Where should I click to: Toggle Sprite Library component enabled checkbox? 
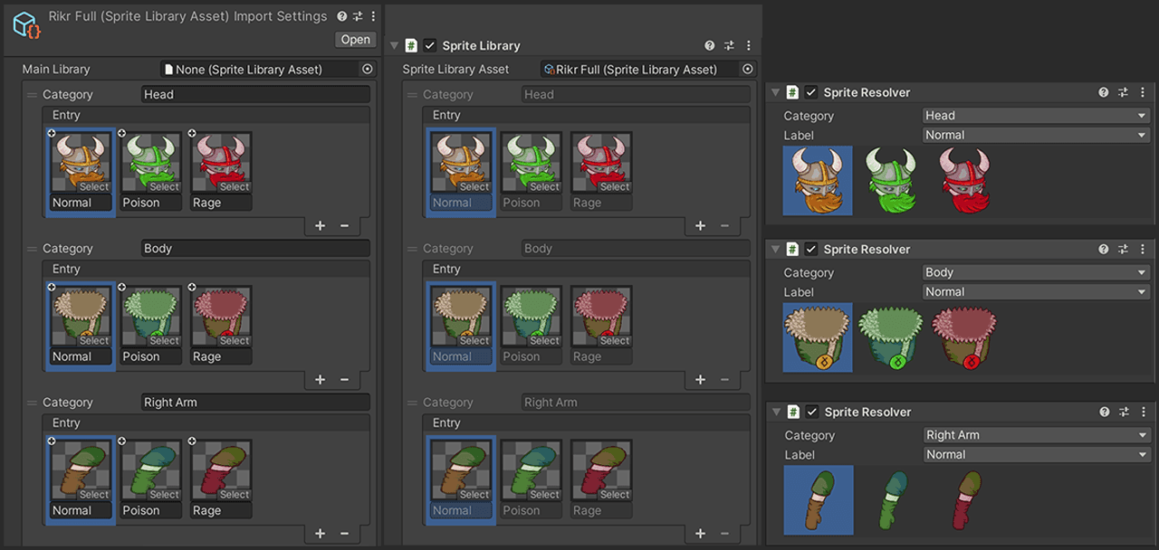pyautogui.click(x=430, y=45)
